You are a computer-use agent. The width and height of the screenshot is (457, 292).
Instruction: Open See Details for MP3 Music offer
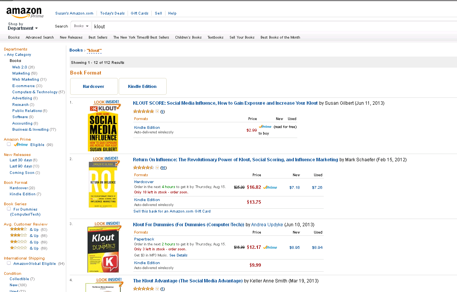tap(179, 255)
